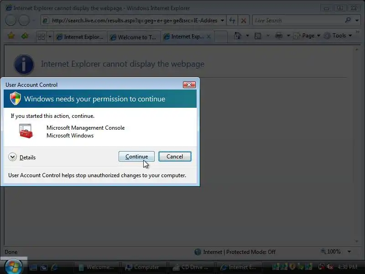Screen dimensions: 365x274
Task: Click the muted volume tray icon
Action: coord(330,266)
